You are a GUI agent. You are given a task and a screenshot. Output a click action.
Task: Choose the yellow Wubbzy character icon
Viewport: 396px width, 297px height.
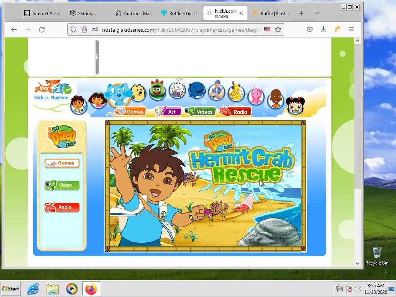(x=138, y=92)
